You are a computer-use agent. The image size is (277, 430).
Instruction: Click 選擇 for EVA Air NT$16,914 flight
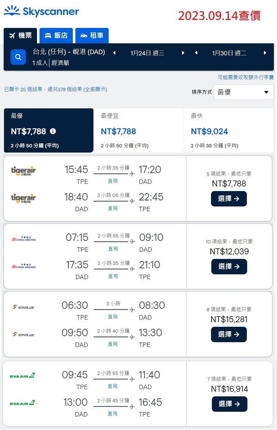(x=229, y=404)
